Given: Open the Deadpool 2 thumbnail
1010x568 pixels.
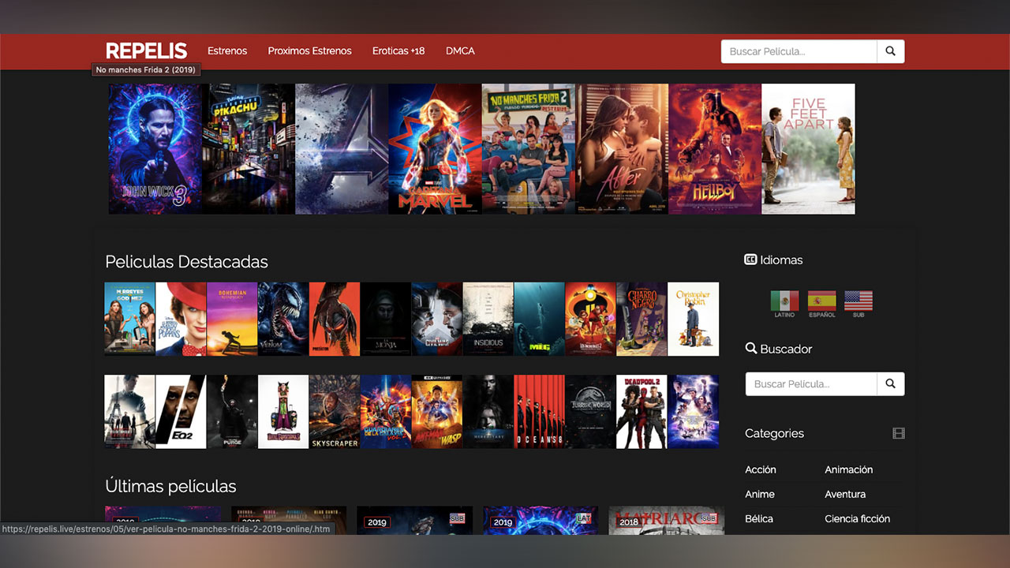Looking at the screenshot, I should click(x=642, y=412).
